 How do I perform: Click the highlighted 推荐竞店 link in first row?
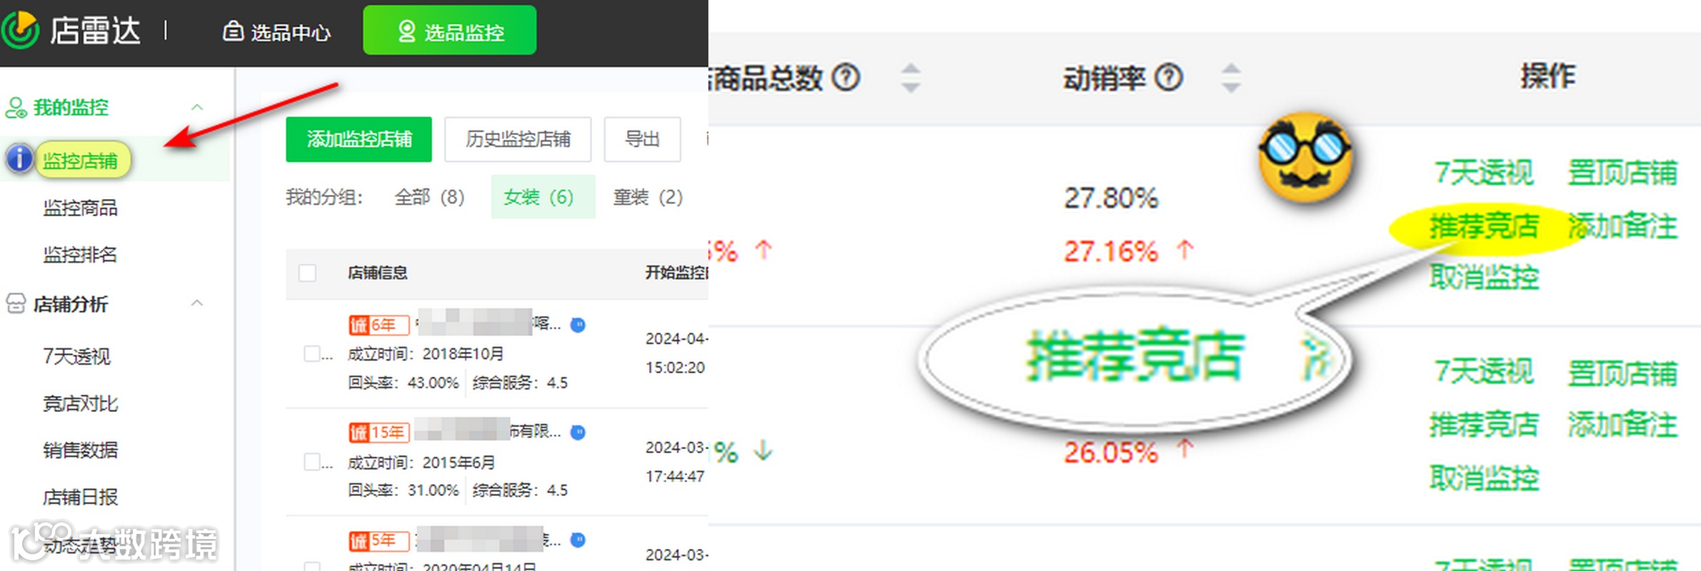coord(1484,226)
